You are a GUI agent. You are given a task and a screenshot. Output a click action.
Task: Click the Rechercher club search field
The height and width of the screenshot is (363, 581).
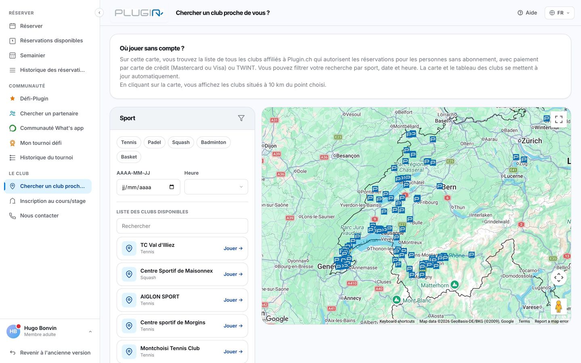coord(182,226)
